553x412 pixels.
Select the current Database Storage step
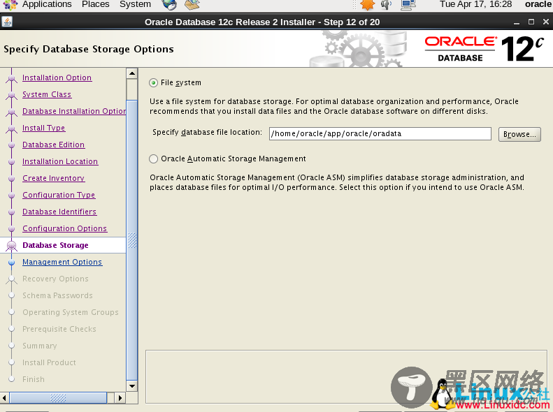55,245
